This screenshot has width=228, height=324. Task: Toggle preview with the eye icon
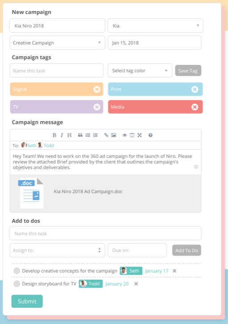124,135
